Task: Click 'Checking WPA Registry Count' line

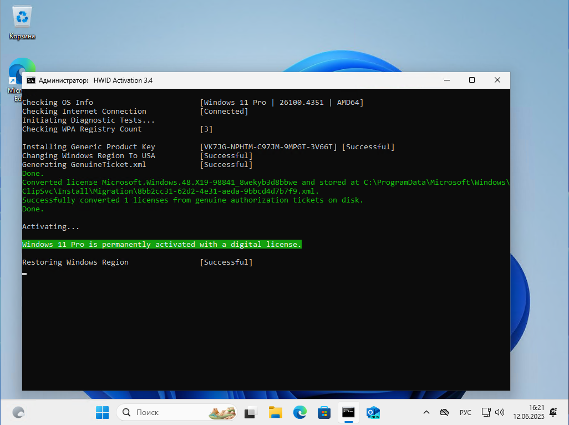Action: pyautogui.click(x=82, y=129)
